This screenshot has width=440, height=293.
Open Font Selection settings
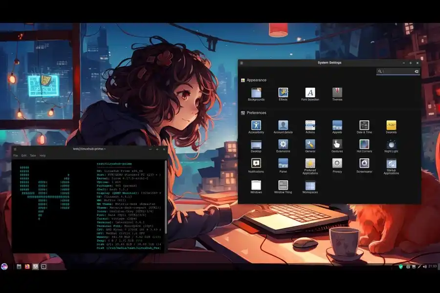[x=311, y=93]
